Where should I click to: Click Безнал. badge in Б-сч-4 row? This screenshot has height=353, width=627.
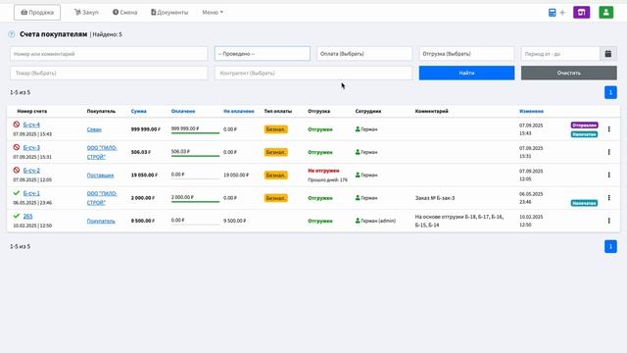276,129
